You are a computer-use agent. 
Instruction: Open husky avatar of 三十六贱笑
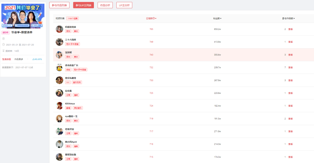point(60,42)
